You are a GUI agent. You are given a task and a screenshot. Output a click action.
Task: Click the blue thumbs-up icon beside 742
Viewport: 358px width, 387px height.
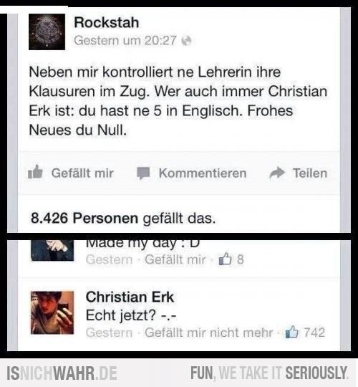click(292, 332)
